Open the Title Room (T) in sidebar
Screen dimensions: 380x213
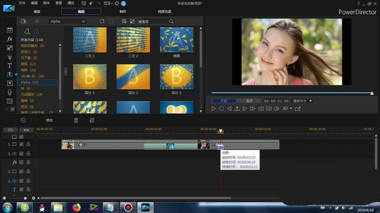click(10, 65)
